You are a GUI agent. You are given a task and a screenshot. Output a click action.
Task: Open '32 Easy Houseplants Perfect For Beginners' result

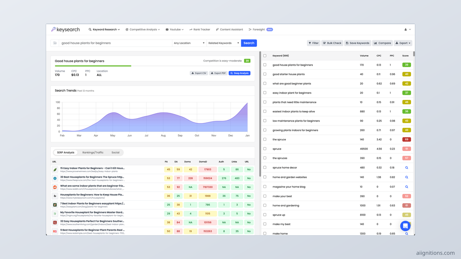pos(92,221)
